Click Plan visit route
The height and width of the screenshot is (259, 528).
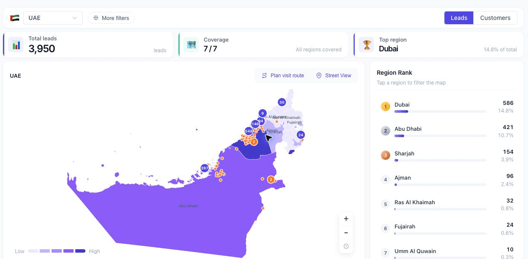point(283,76)
